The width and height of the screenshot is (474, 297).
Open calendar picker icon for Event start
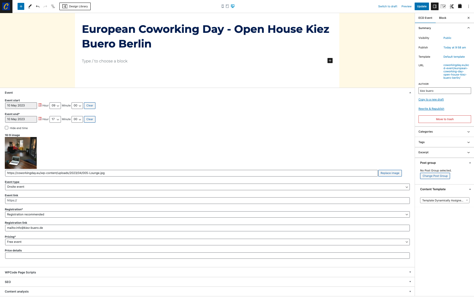(x=40, y=105)
